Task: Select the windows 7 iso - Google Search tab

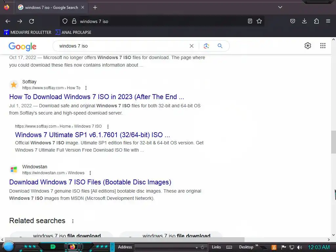Action: [x=52, y=8]
